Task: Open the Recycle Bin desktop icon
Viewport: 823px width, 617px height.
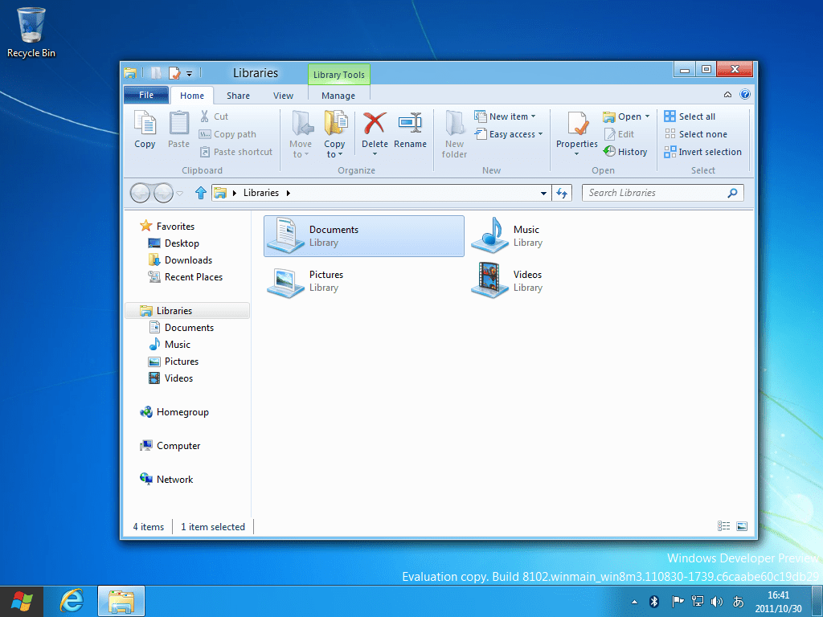Action: (x=31, y=31)
